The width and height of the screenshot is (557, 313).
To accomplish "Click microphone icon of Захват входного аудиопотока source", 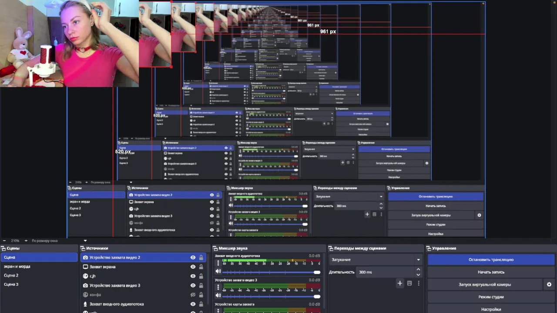I will click(85, 304).
